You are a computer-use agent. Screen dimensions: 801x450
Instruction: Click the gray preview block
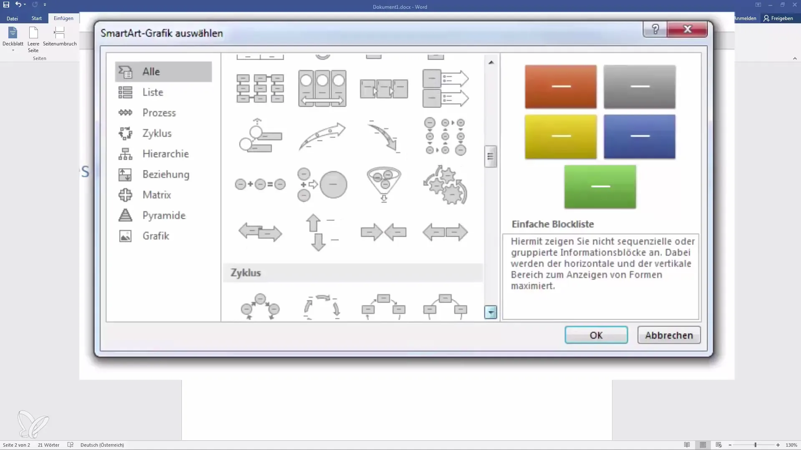(x=640, y=87)
